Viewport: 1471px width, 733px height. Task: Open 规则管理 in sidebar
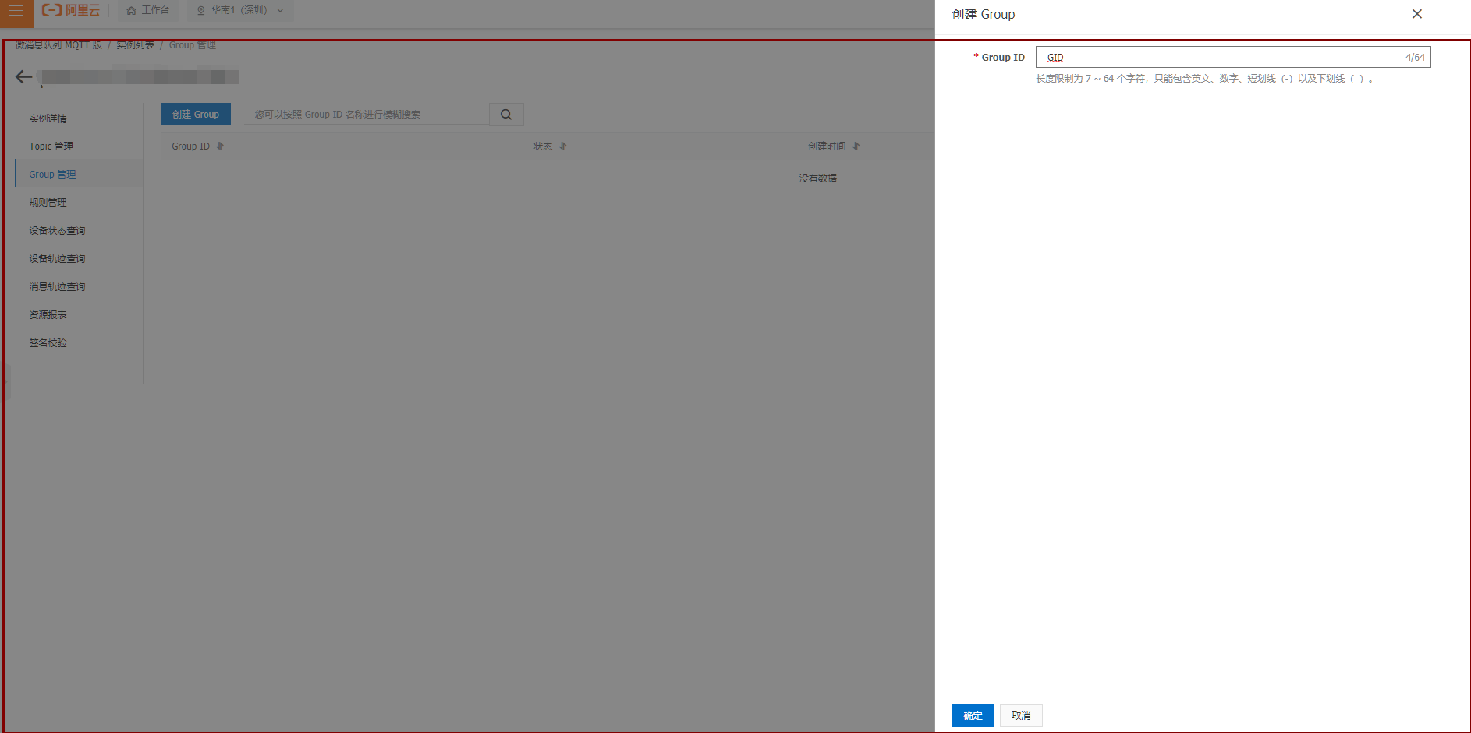48,203
